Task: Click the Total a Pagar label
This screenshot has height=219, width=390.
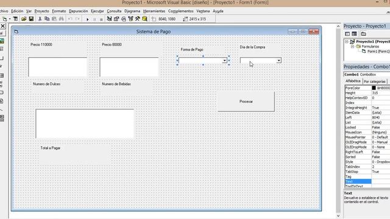Action: tap(51, 148)
